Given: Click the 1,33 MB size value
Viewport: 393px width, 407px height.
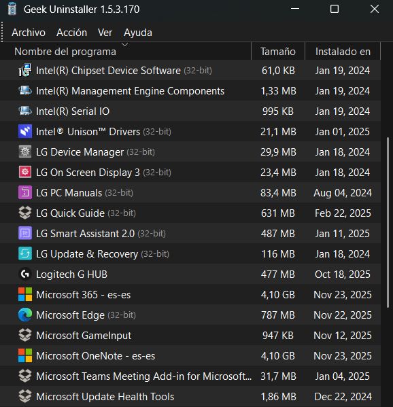Looking at the screenshot, I should 278,91.
